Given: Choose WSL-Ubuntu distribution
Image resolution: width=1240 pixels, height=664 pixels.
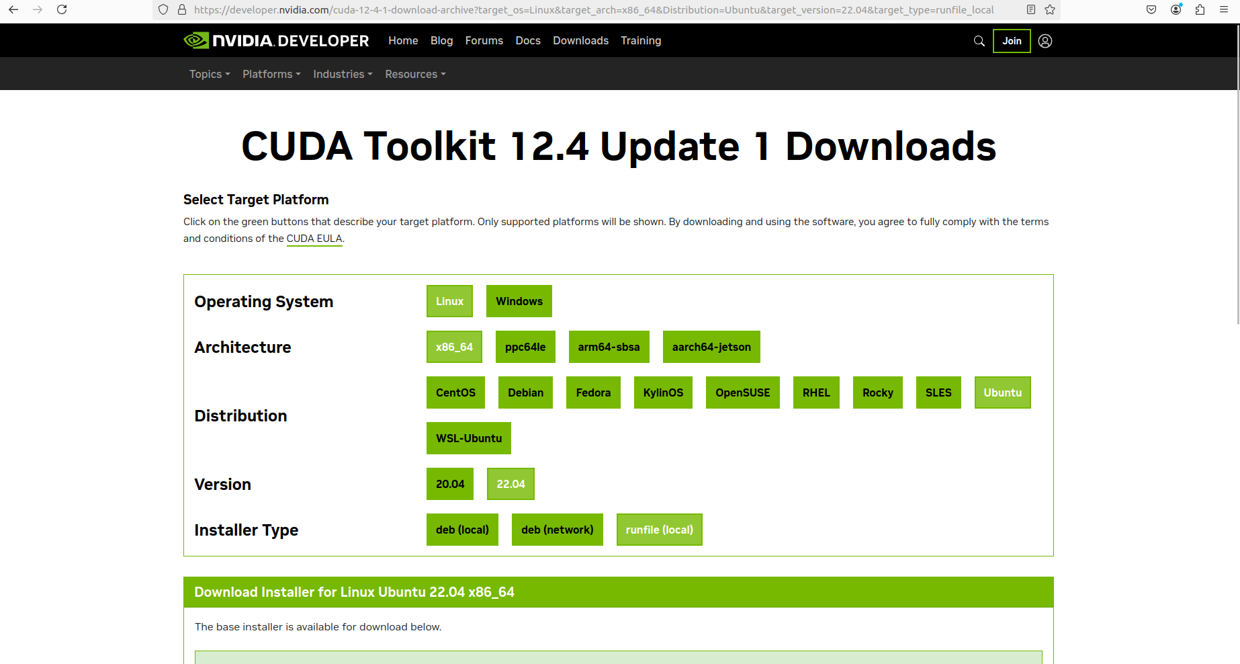Looking at the screenshot, I should click(469, 438).
